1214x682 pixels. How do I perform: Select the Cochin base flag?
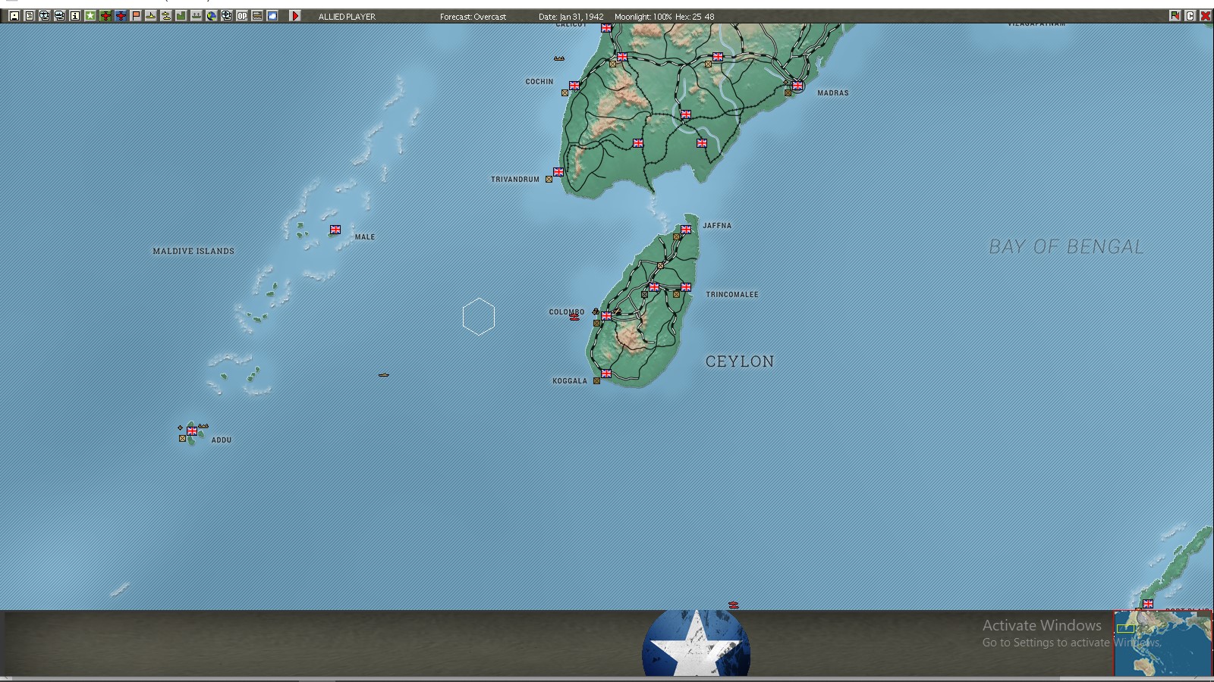pyautogui.click(x=574, y=86)
